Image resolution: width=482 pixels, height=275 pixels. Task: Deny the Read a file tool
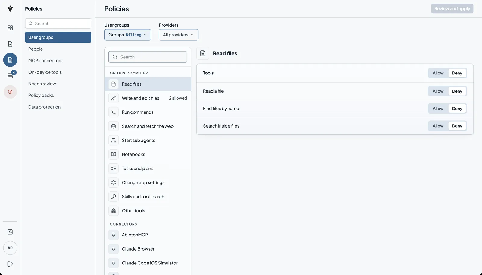coord(457,91)
